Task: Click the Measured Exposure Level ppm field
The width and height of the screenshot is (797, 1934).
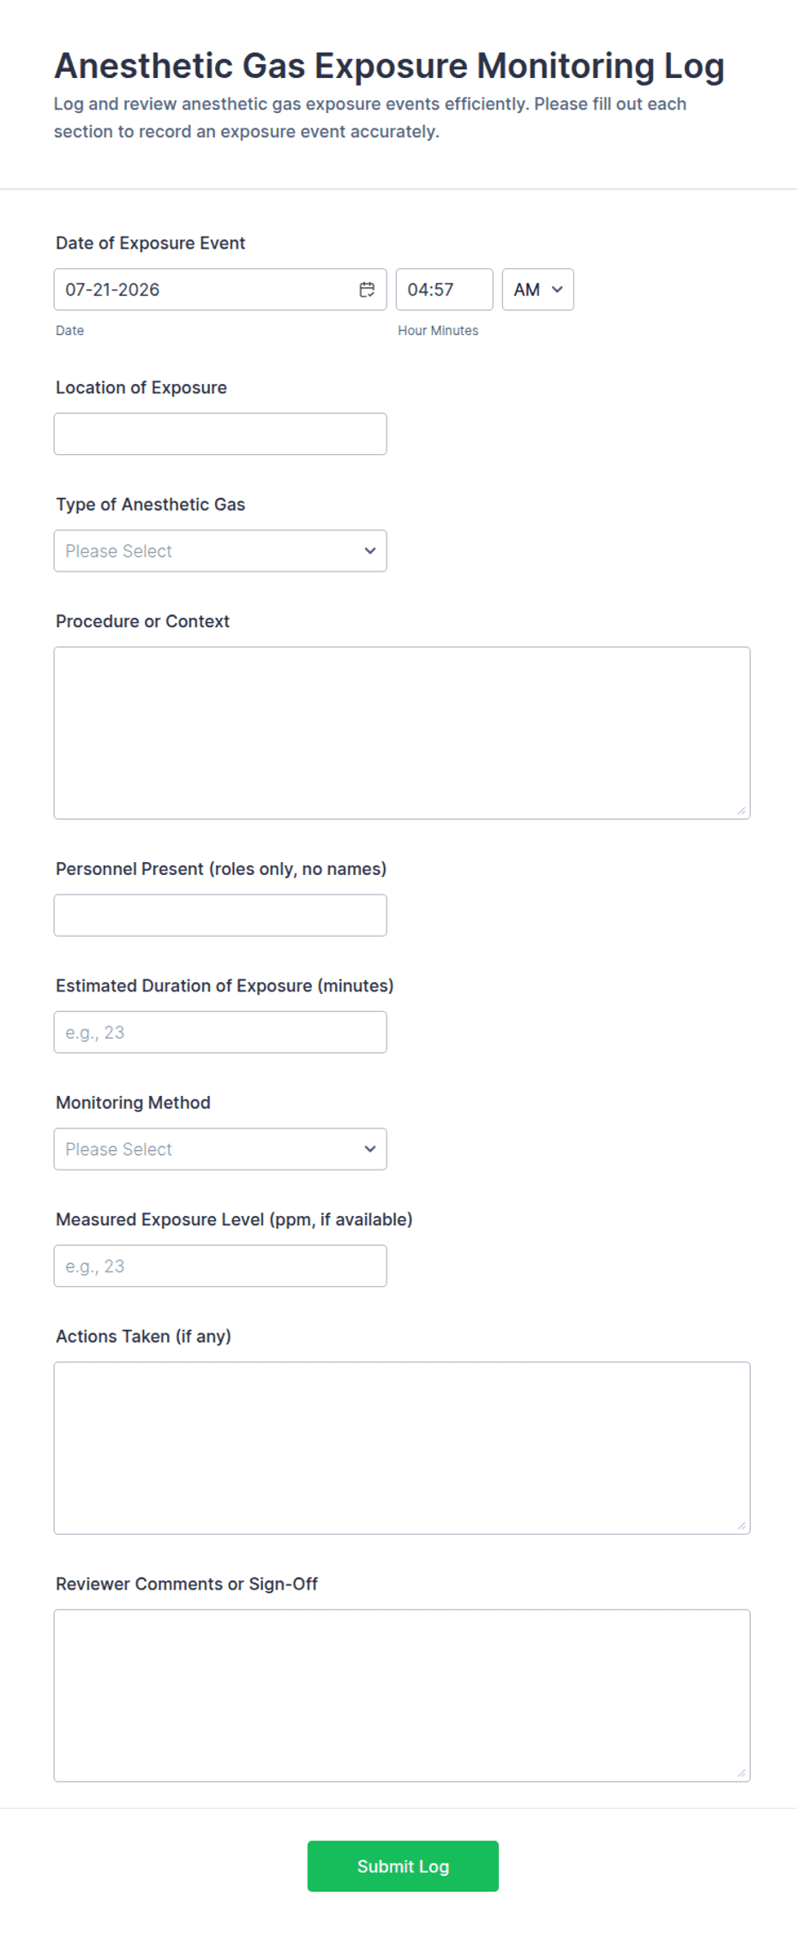Action: pos(220,1266)
